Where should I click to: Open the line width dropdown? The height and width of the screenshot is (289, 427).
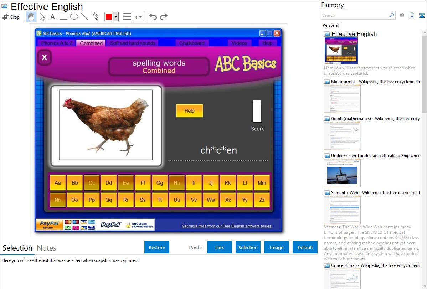pyautogui.click(x=138, y=17)
